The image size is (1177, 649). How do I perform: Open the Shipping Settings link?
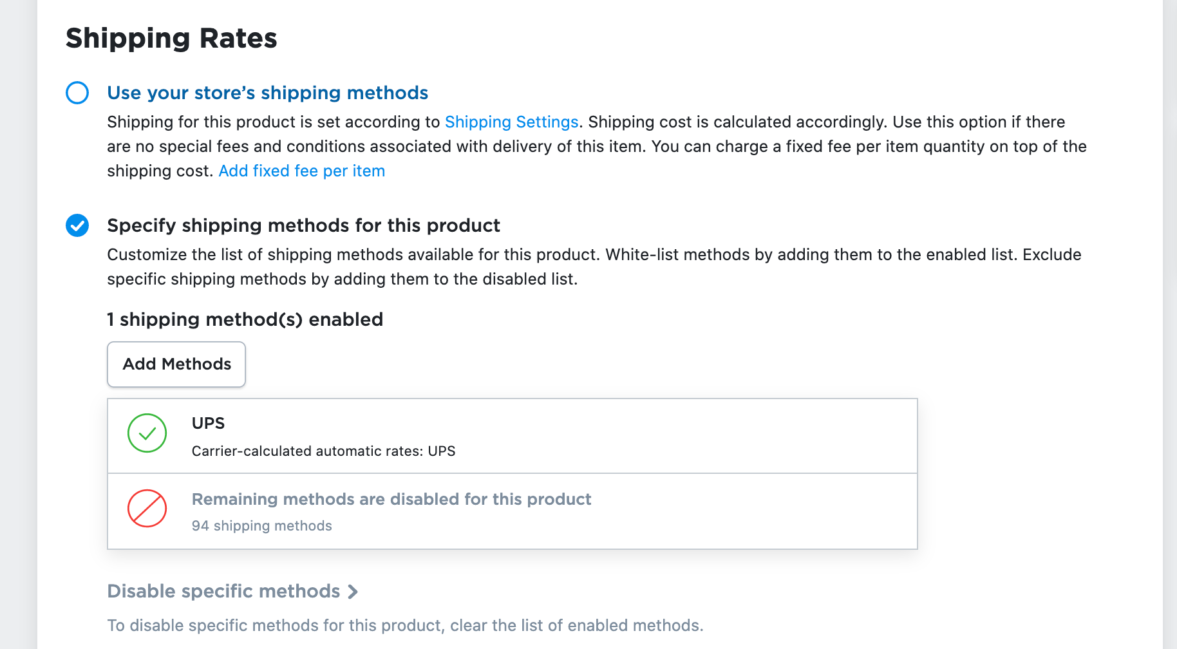point(511,122)
